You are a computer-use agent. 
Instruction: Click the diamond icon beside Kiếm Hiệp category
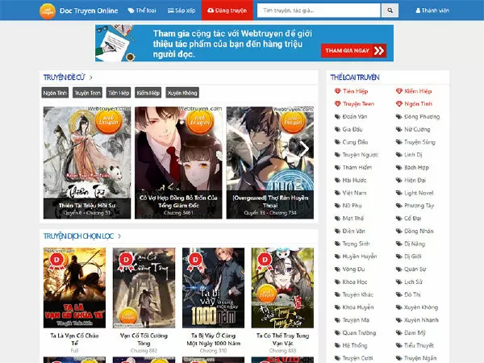click(x=399, y=91)
